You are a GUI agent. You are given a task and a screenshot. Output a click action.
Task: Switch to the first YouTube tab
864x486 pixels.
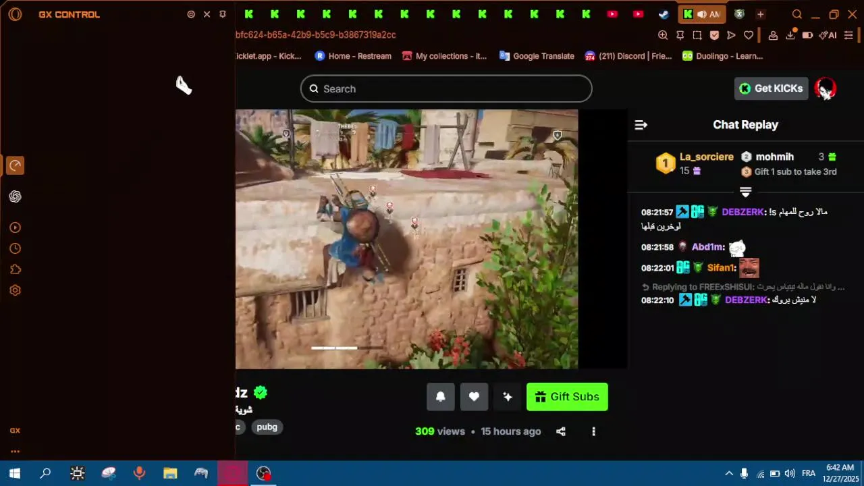point(612,14)
